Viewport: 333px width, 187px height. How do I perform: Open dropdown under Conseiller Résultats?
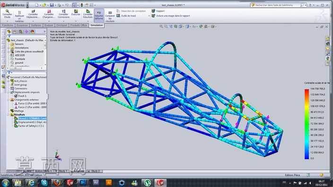tap(88, 21)
